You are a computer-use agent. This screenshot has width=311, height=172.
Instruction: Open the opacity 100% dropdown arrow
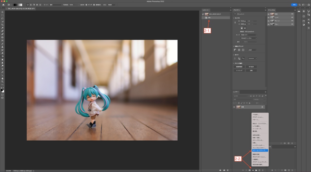tap(75, 5)
